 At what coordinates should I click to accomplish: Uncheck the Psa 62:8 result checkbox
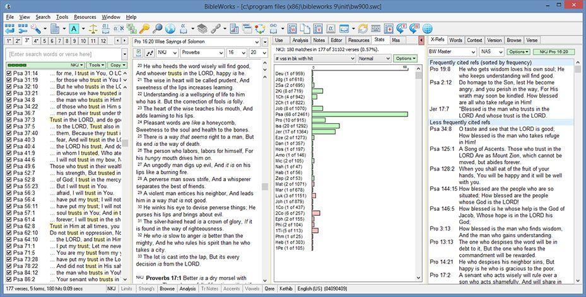(x=9, y=226)
